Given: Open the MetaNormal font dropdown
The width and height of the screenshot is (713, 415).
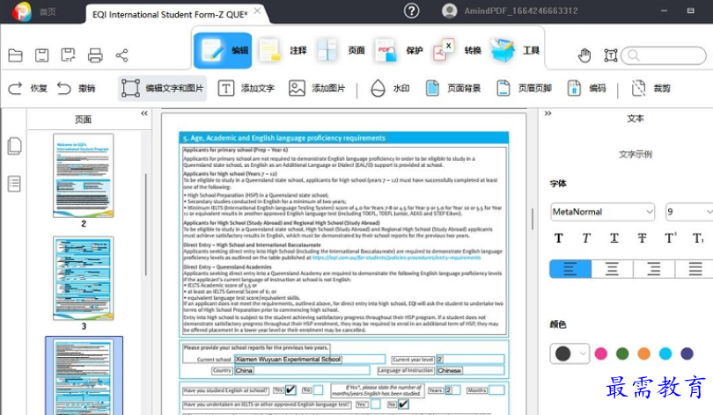Looking at the screenshot, I should [602, 212].
